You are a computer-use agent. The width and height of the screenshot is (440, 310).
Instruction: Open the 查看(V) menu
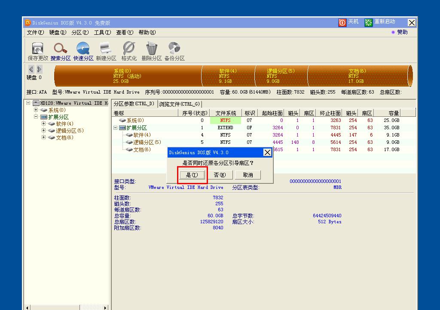point(125,33)
